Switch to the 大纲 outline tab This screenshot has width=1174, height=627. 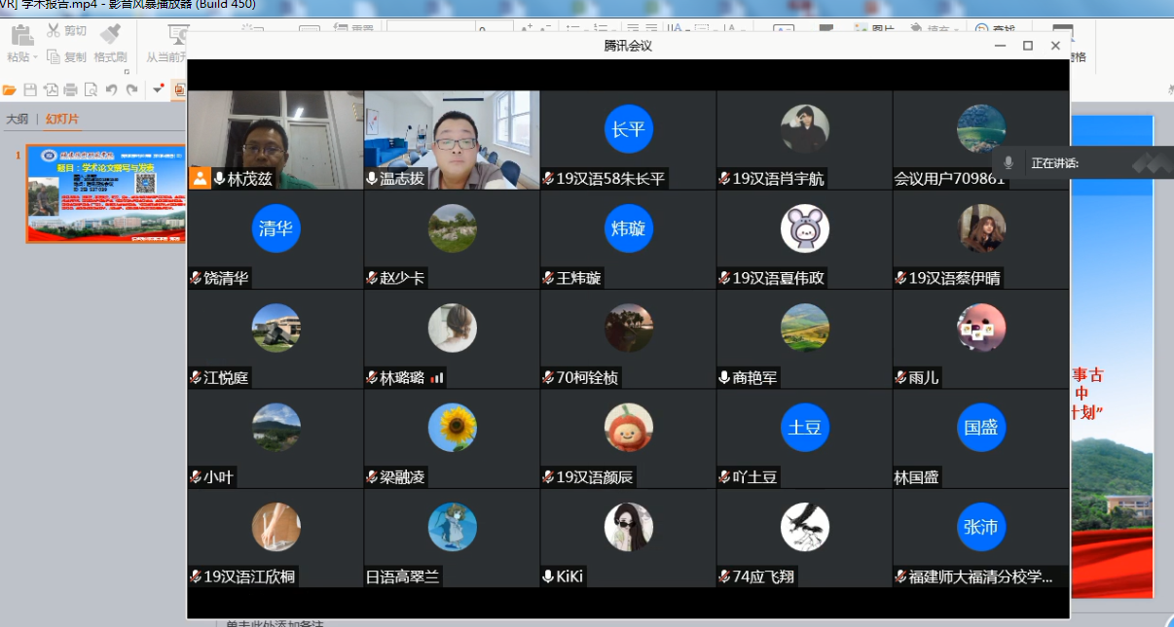[17, 120]
